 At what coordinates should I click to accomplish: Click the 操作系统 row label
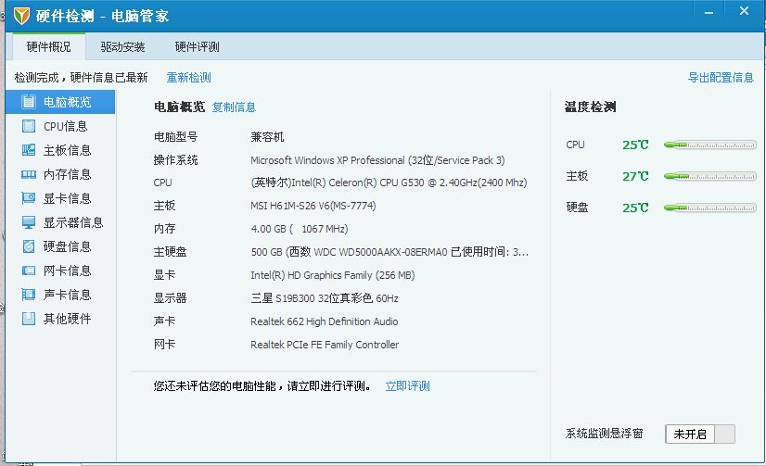pyautogui.click(x=176, y=160)
